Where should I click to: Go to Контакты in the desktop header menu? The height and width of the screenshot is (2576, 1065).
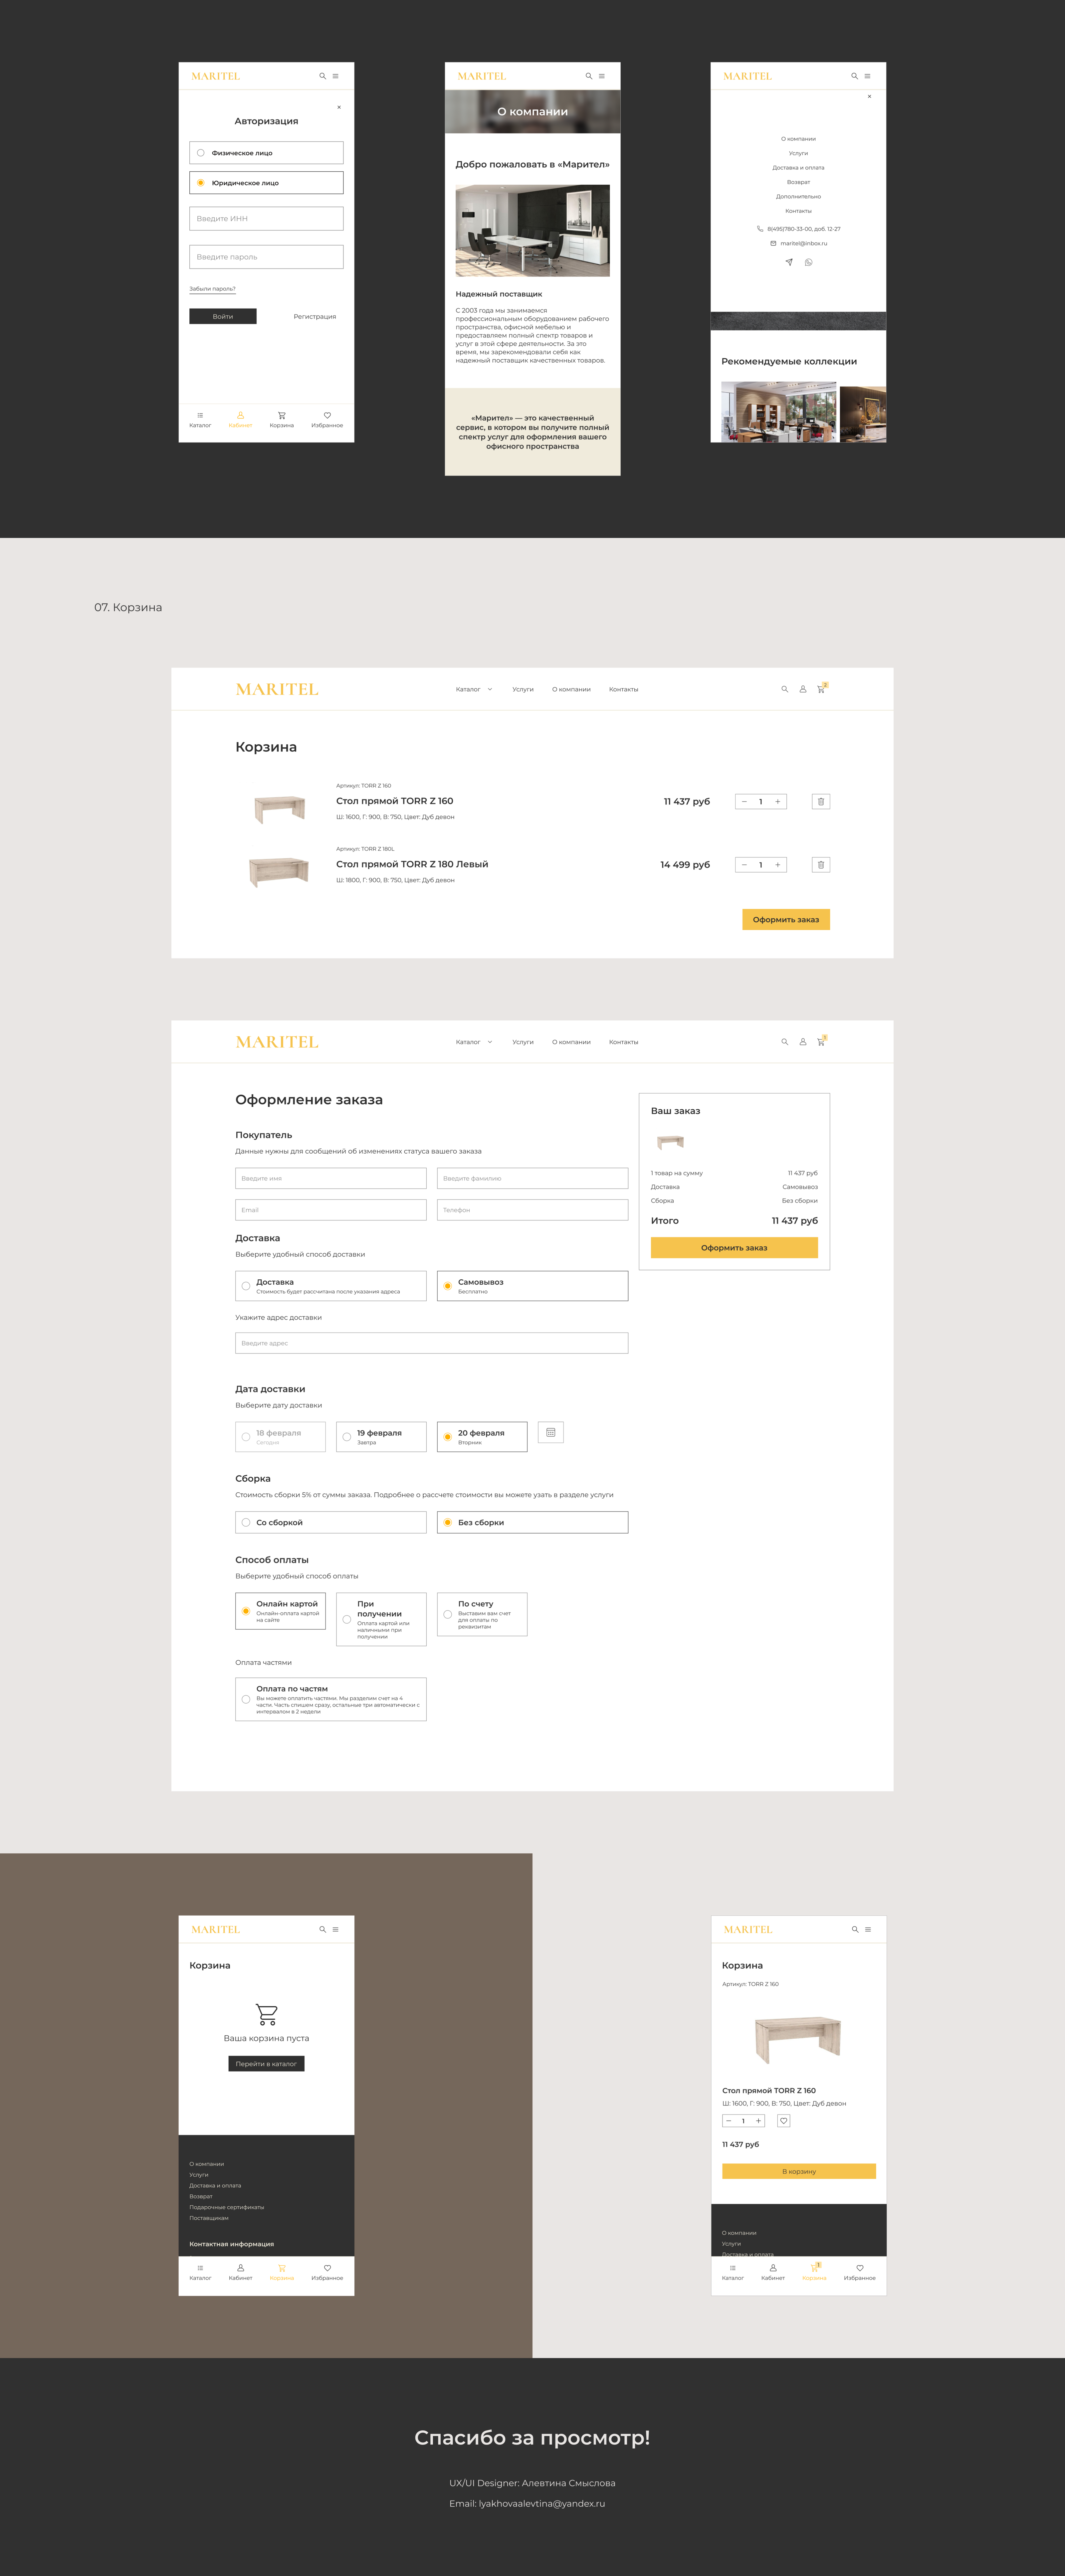[x=623, y=689]
